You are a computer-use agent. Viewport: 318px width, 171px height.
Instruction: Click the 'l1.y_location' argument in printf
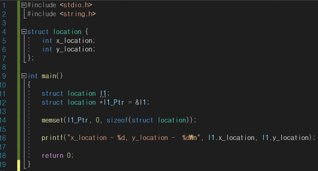click(x=286, y=138)
